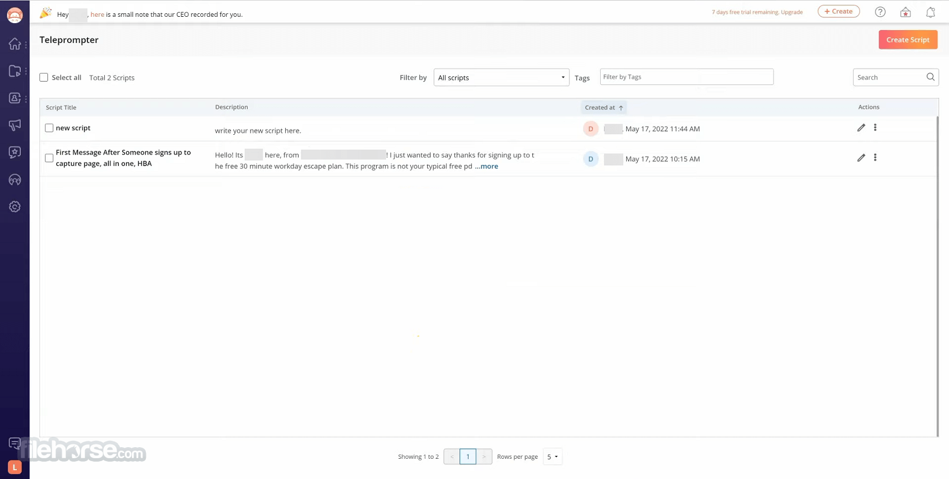949x479 pixels.
Task: Click the + Create button
Action: (x=838, y=11)
